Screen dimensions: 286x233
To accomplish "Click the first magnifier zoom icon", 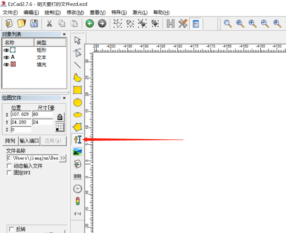I will (x=228, y=24).
